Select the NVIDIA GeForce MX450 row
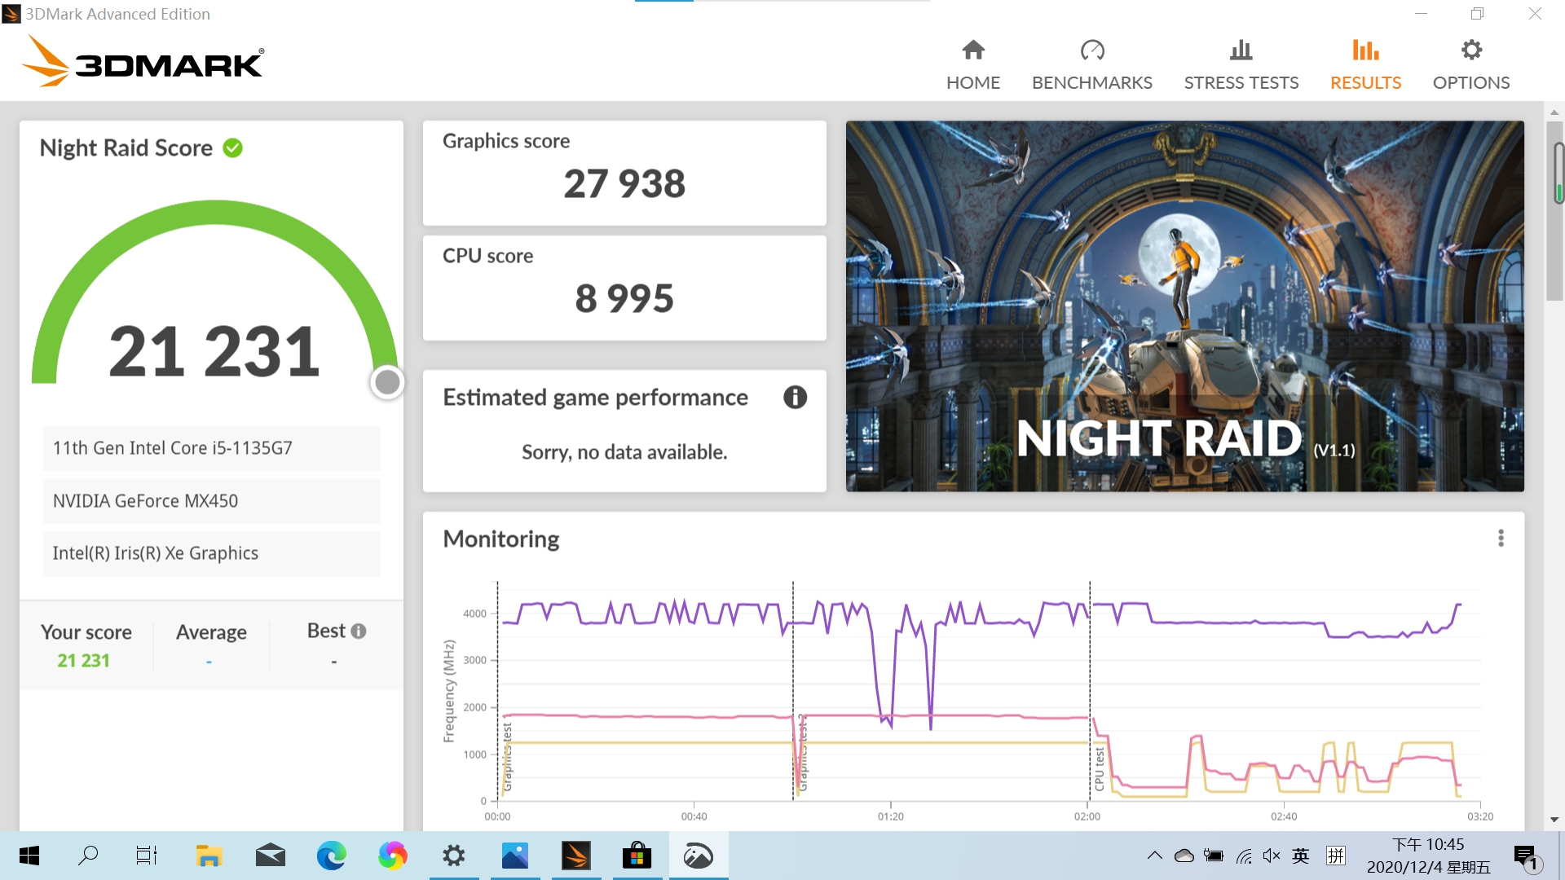1565x880 pixels. (211, 501)
